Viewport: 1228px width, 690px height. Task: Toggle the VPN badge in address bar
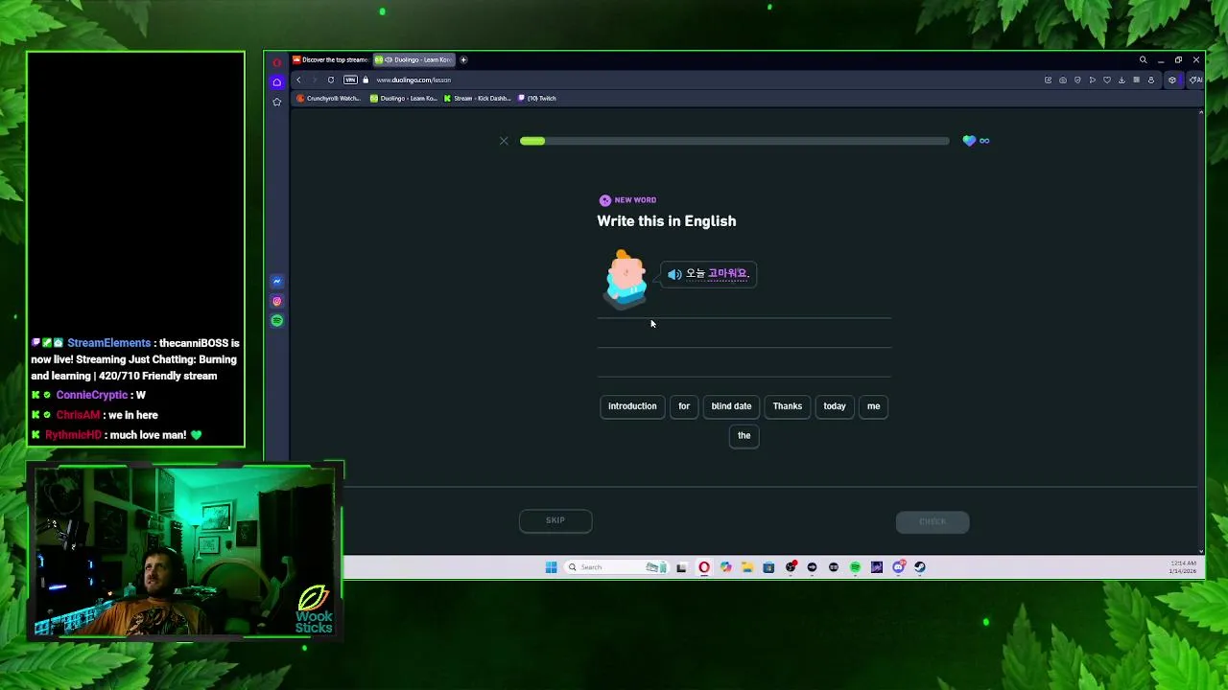pyautogui.click(x=350, y=80)
